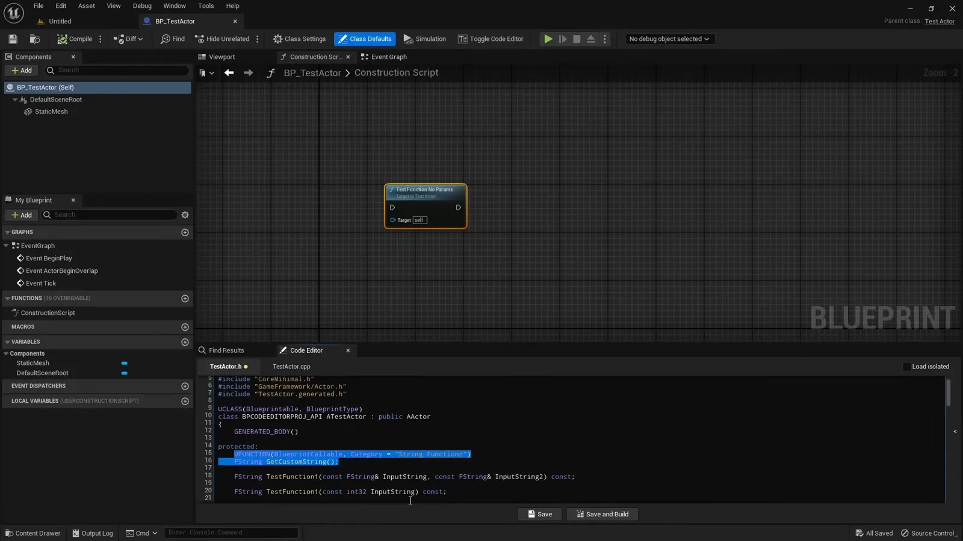Click the Eject from player icon
The height and width of the screenshot is (541, 963).
[591, 39]
